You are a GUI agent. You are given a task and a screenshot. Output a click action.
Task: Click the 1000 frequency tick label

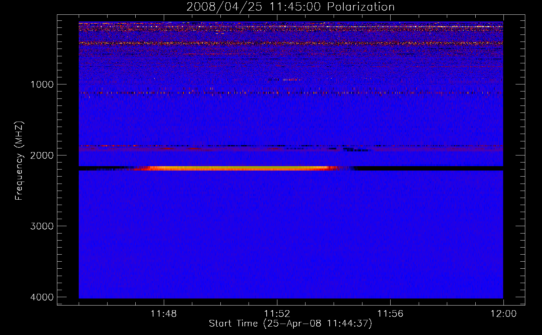tap(42, 84)
